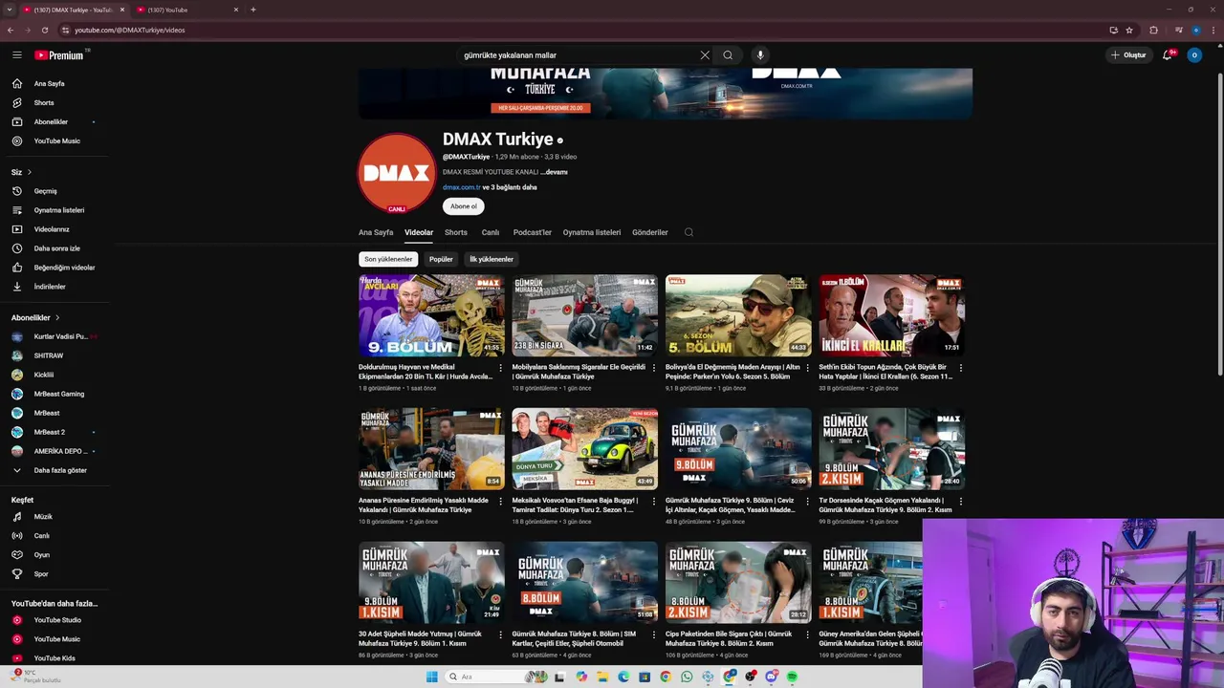This screenshot has width=1224, height=688.
Task: Click the Oluştur create button
Action: pyautogui.click(x=1128, y=55)
